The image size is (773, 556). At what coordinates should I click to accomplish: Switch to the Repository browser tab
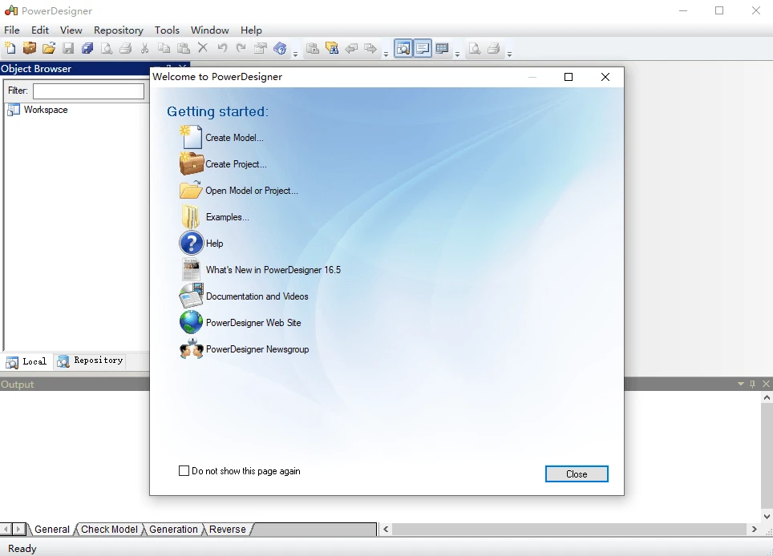[90, 361]
